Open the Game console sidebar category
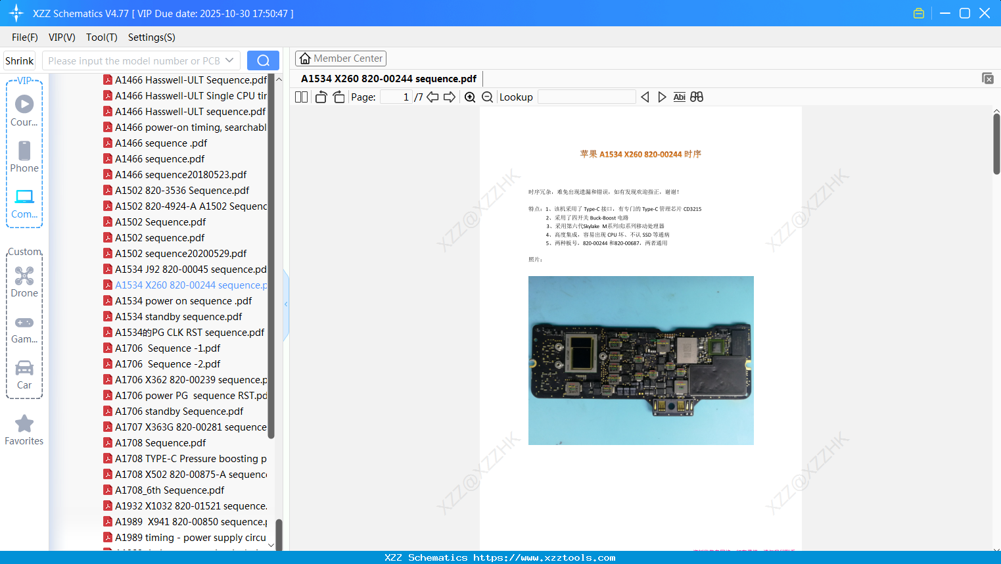1001x564 pixels. [x=24, y=330]
